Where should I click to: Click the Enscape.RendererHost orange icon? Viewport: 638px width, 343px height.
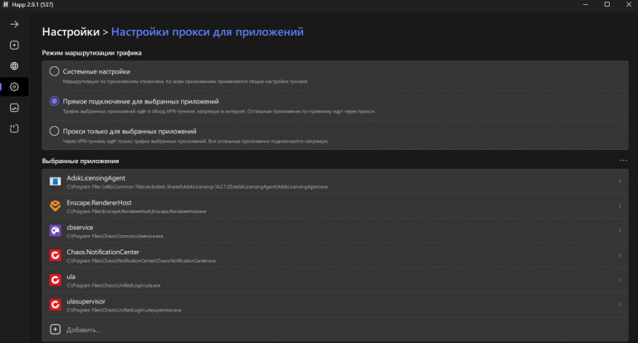pos(56,205)
